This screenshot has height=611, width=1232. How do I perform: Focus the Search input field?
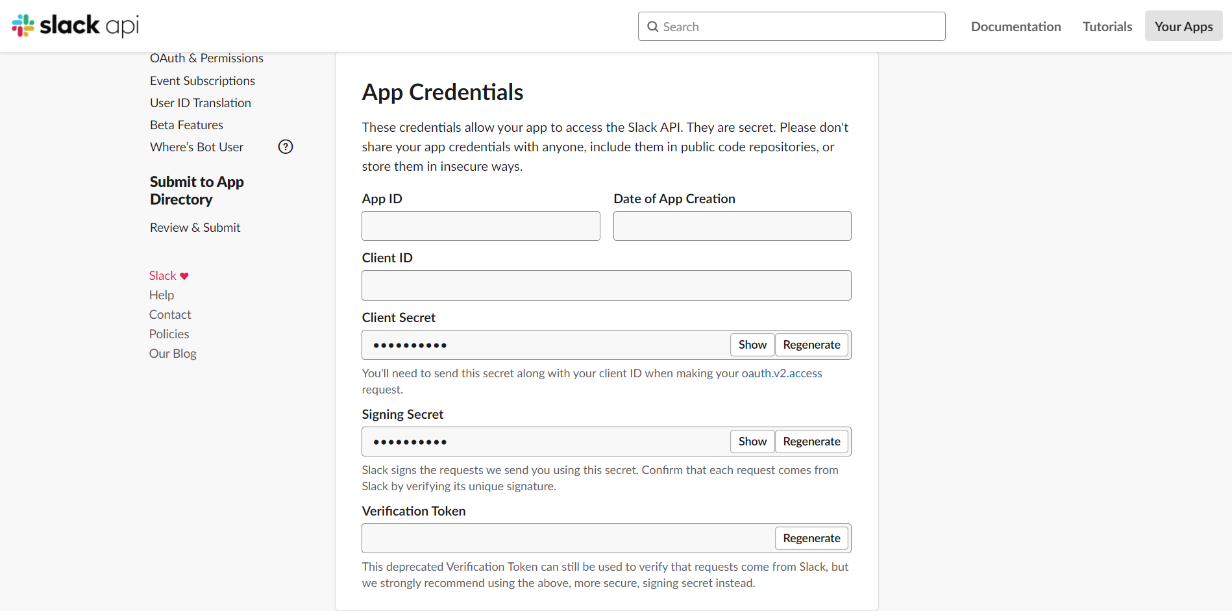pos(798,27)
